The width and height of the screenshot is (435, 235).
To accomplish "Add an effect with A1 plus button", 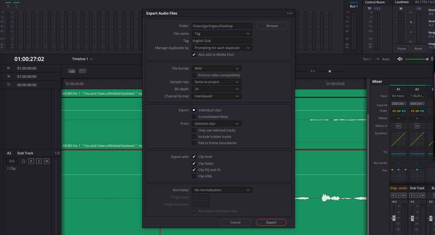I will point(399,118).
